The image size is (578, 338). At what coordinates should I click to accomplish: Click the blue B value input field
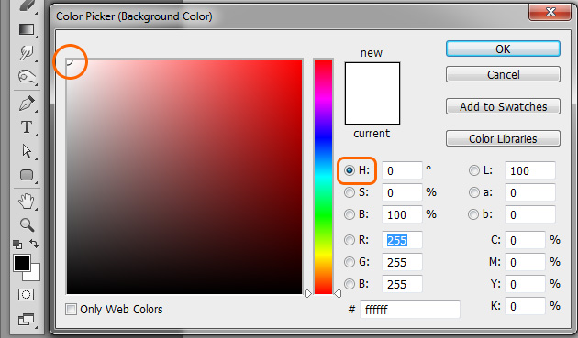point(402,284)
